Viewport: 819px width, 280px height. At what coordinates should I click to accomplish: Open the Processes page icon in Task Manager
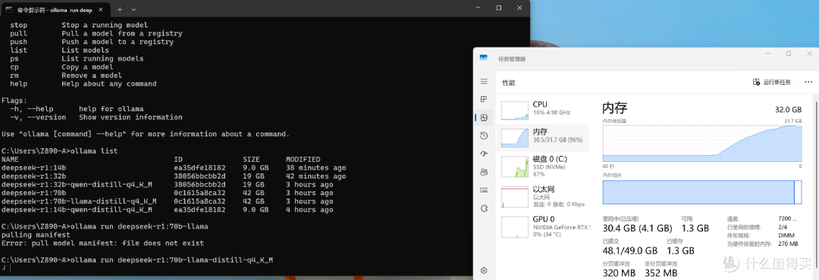pos(484,100)
